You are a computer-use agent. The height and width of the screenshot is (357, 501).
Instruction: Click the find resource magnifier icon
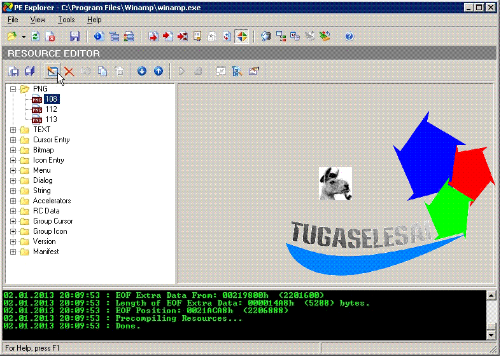[237, 71]
